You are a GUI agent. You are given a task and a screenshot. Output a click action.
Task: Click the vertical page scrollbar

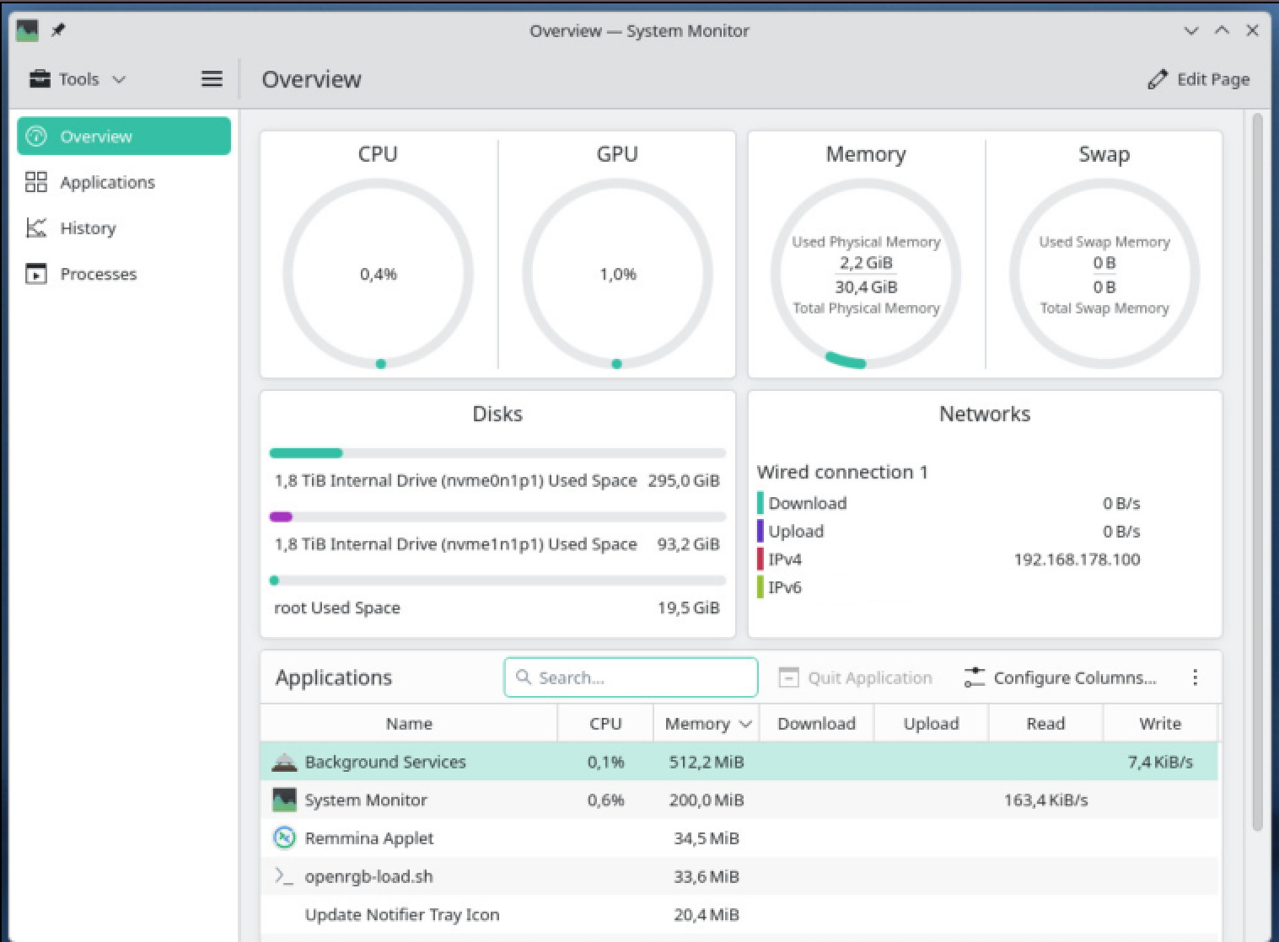1258,472
